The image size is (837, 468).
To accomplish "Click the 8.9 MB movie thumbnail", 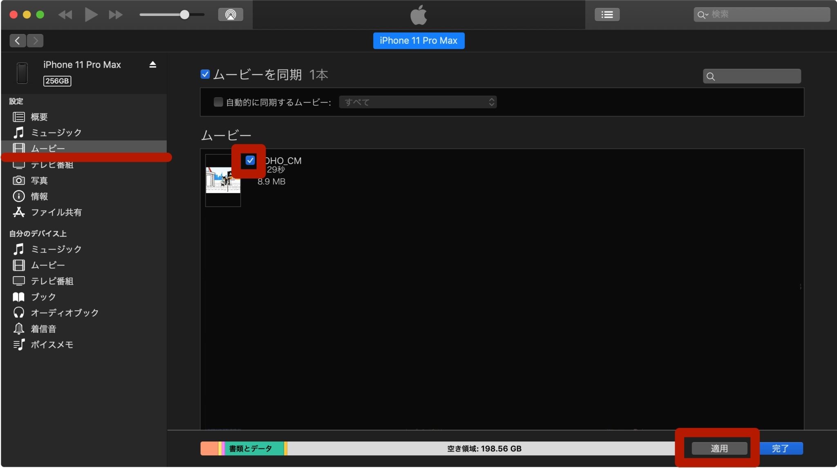I will (x=223, y=180).
